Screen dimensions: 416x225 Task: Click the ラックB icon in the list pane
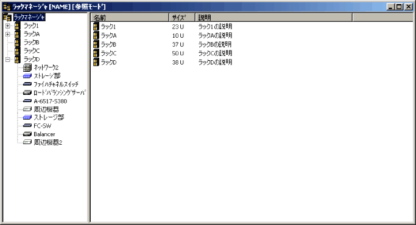[96, 44]
